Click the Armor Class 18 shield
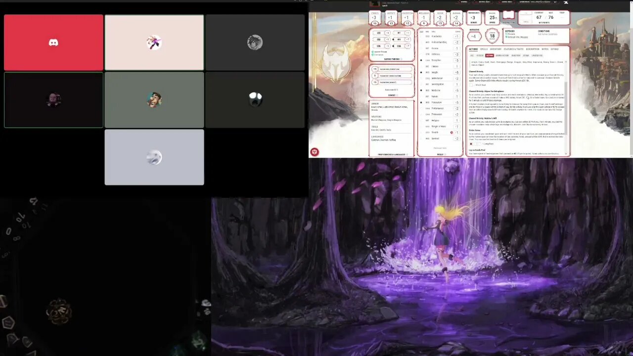633x356 pixels. pos(492,35)
